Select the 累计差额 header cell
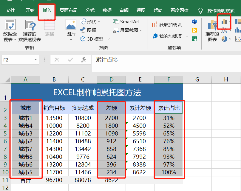 tap(140, 108)
